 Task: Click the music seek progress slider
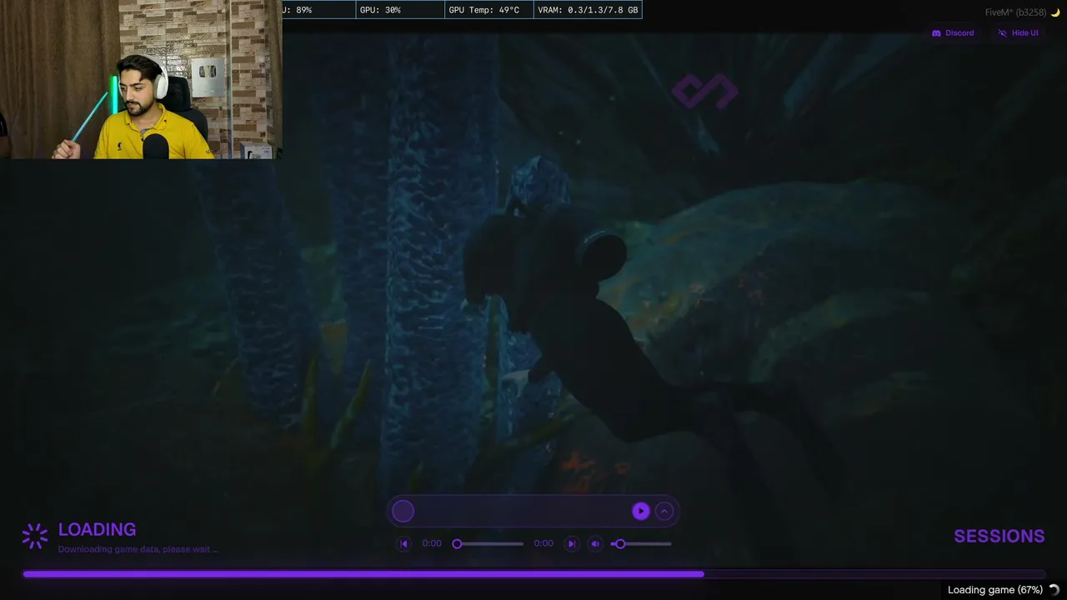(x=489, y=544)
